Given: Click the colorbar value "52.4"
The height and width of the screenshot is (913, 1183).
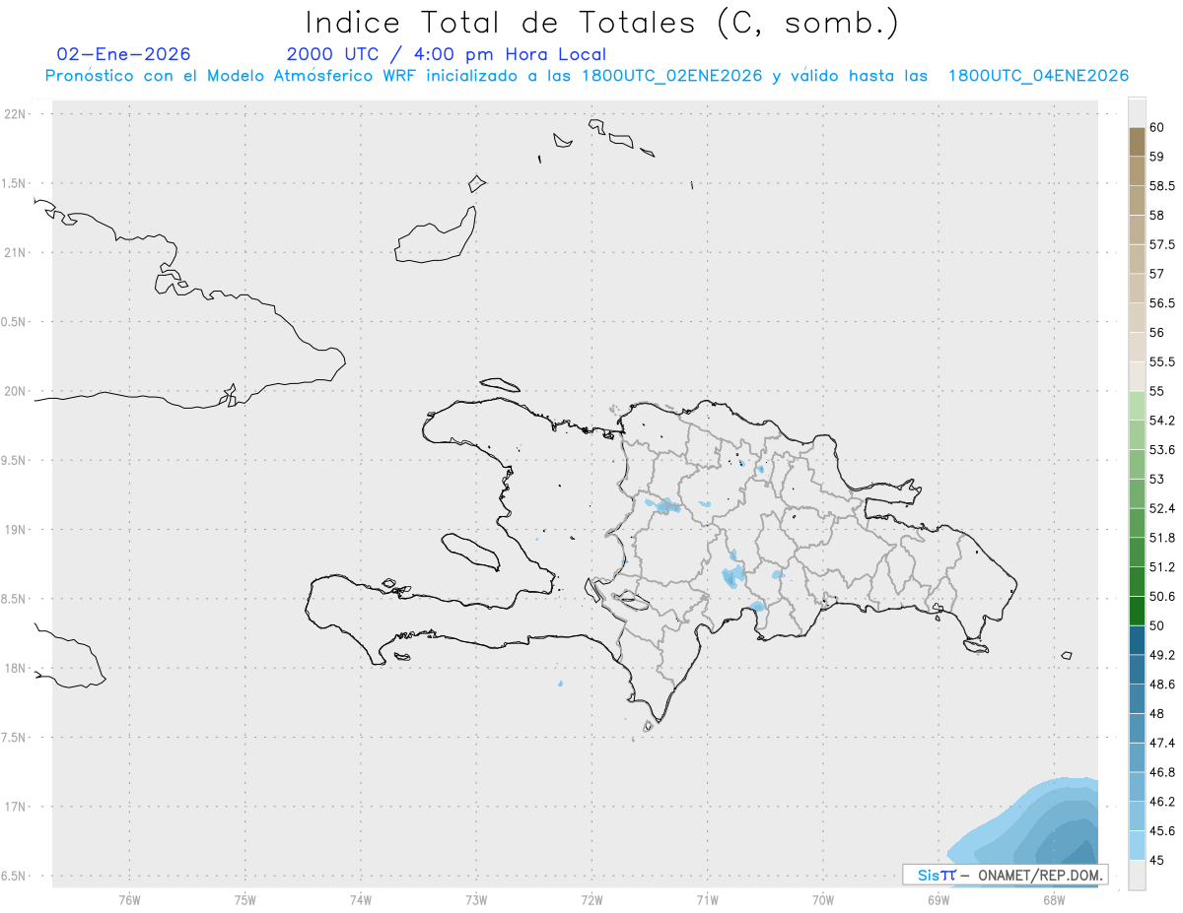Looking at the screenshot, I should coord(1163,508).
